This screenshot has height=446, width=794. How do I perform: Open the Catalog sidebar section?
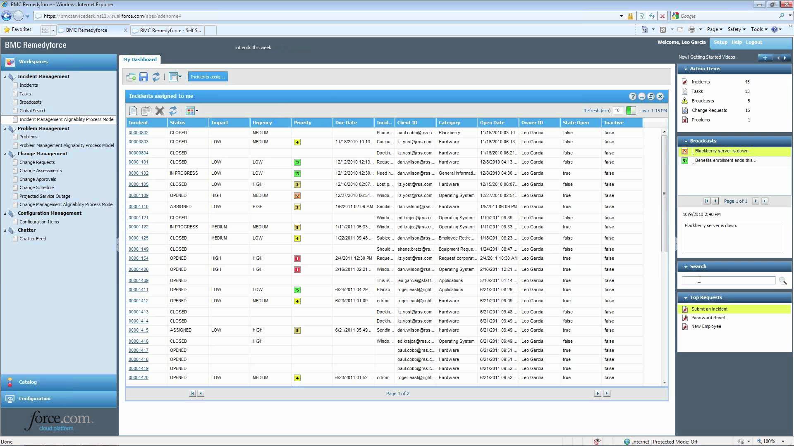pyautogui.click(x=59, y=382)
